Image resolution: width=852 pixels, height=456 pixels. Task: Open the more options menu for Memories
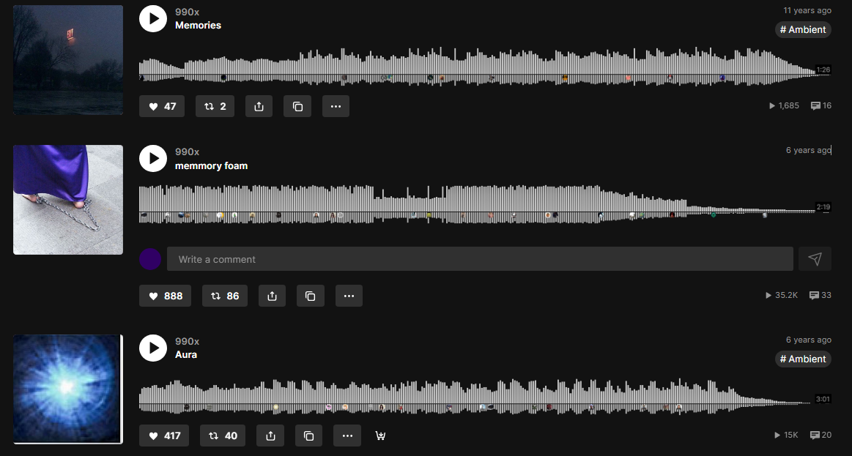click(336, 106)
